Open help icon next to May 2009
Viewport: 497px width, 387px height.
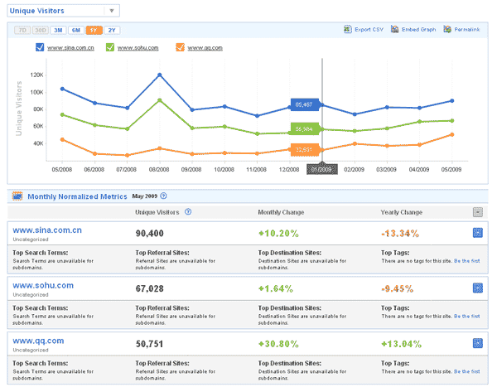pyautogui.click(x=163, y=196)
